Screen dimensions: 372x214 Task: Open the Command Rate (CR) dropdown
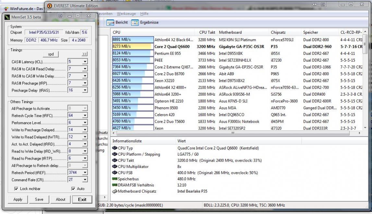[x=85, y=180]
